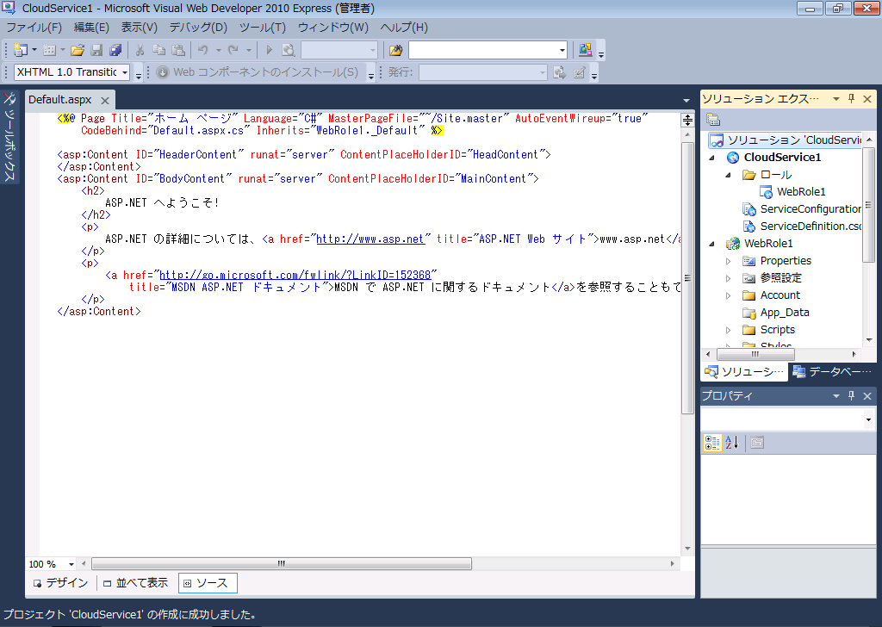
Task: Expand the Account folder
Action: pos(729,295)
